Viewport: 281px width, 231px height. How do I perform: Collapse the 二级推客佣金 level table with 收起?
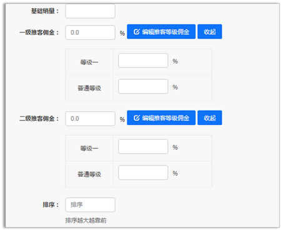click(x=210, y=118)
